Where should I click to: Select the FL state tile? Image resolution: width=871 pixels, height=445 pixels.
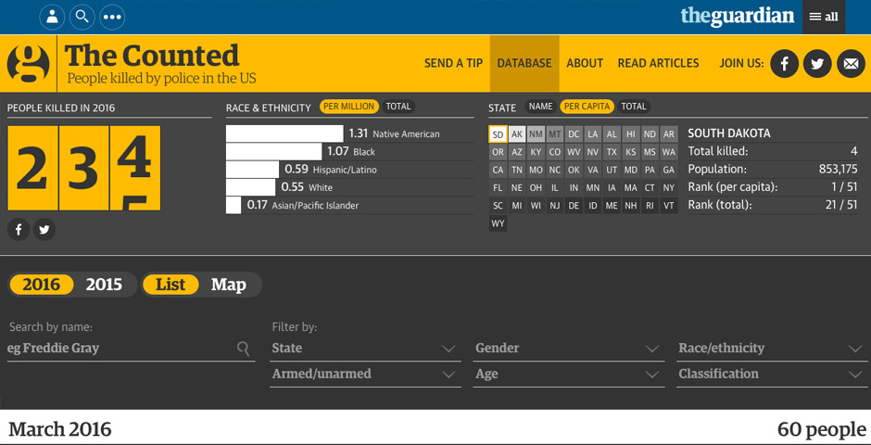coord(498,188)
